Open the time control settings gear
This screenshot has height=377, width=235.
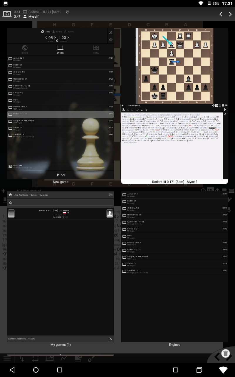point(57,41)
